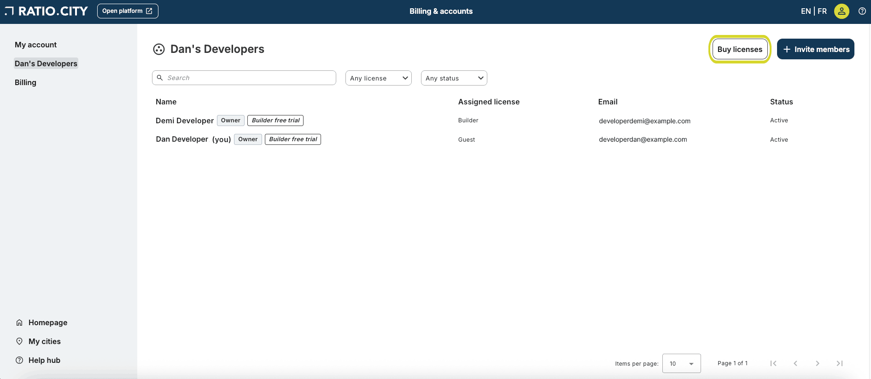The image size is (871, 379).
Task: Click the Assigned license column header
Action: 489,102
